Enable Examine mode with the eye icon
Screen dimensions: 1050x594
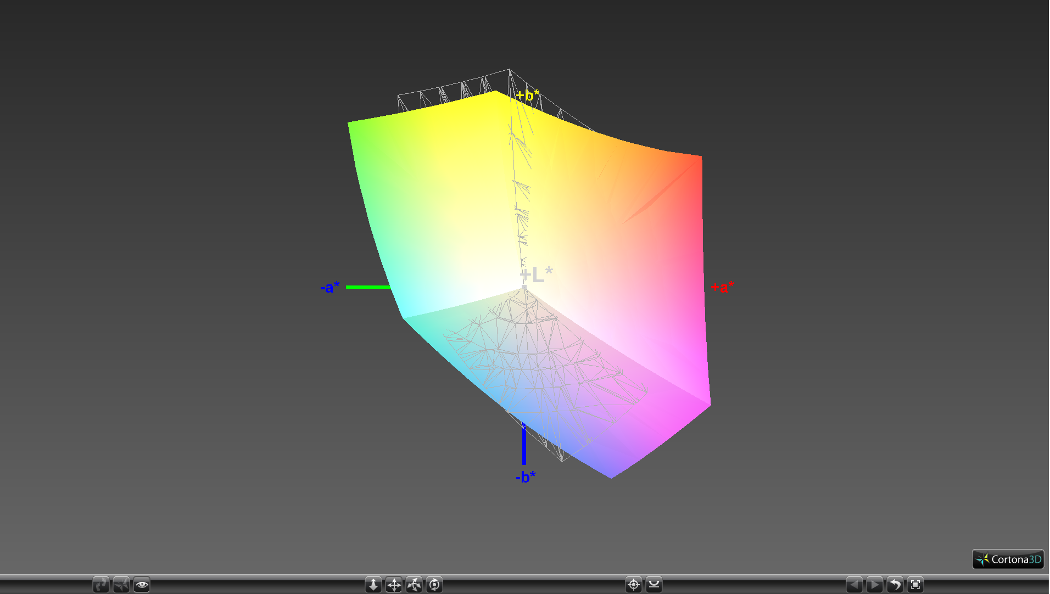tap(142, 585)
